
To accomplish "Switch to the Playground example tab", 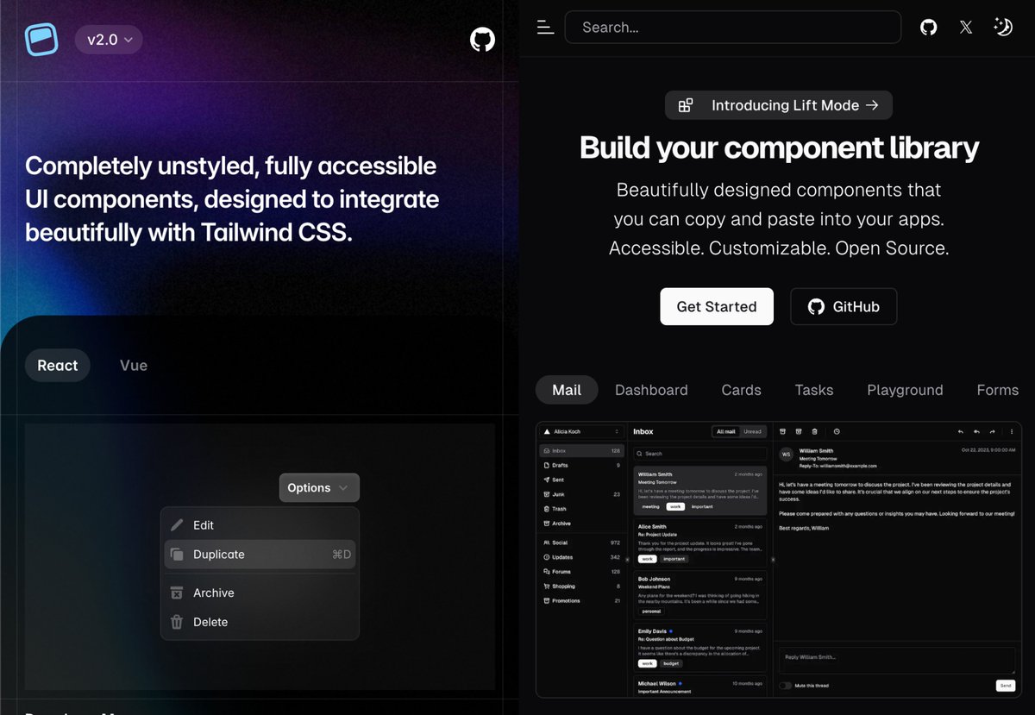I will coord(905,390).
